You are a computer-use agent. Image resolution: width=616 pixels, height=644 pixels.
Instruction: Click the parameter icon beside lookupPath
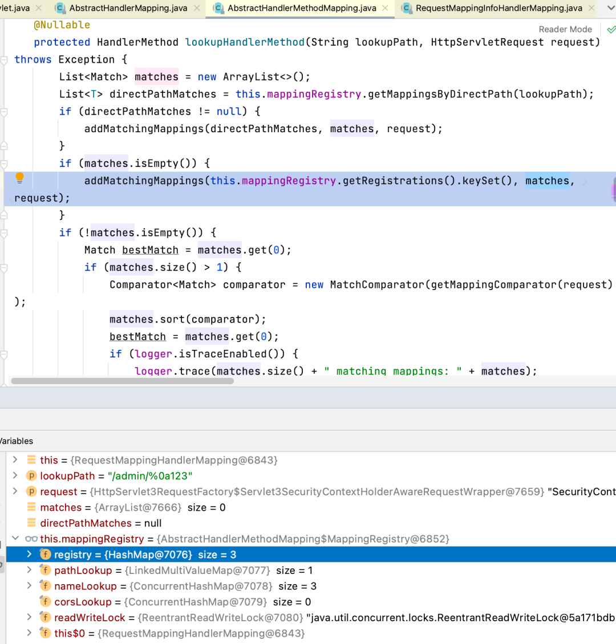[x=31, y=476]
